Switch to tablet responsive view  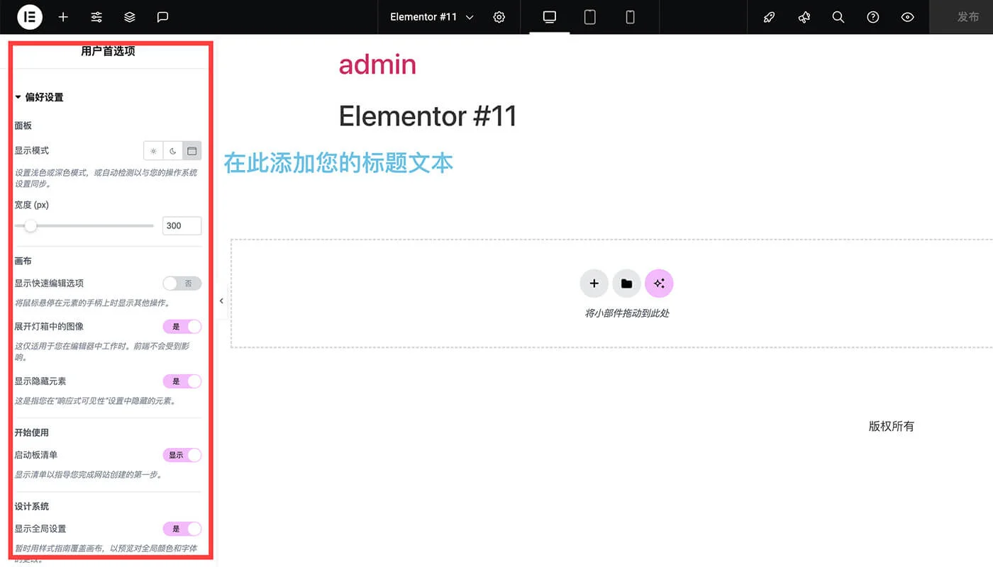click(589, 17)
